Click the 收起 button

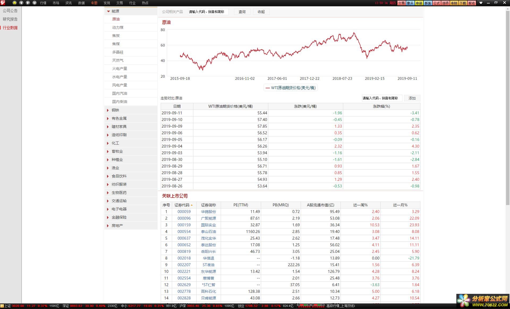coord(261,12)
